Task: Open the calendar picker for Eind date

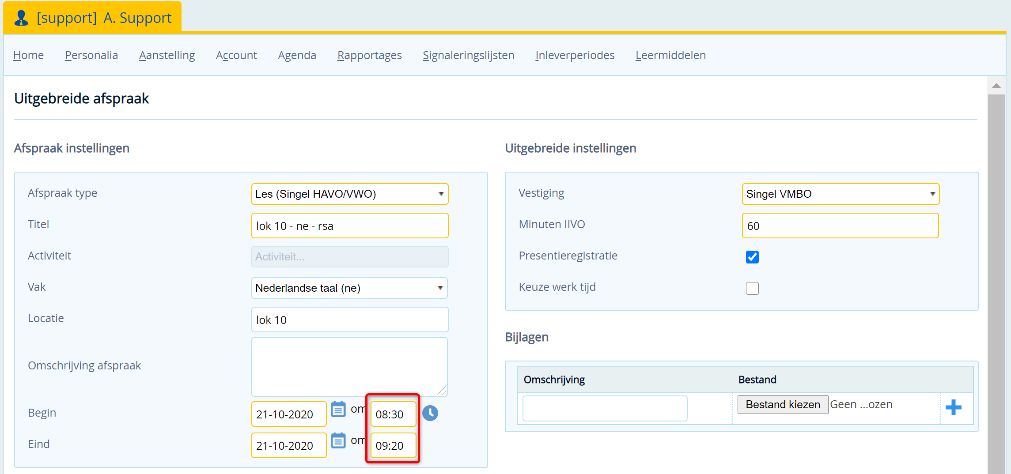Action: [338, 441]
